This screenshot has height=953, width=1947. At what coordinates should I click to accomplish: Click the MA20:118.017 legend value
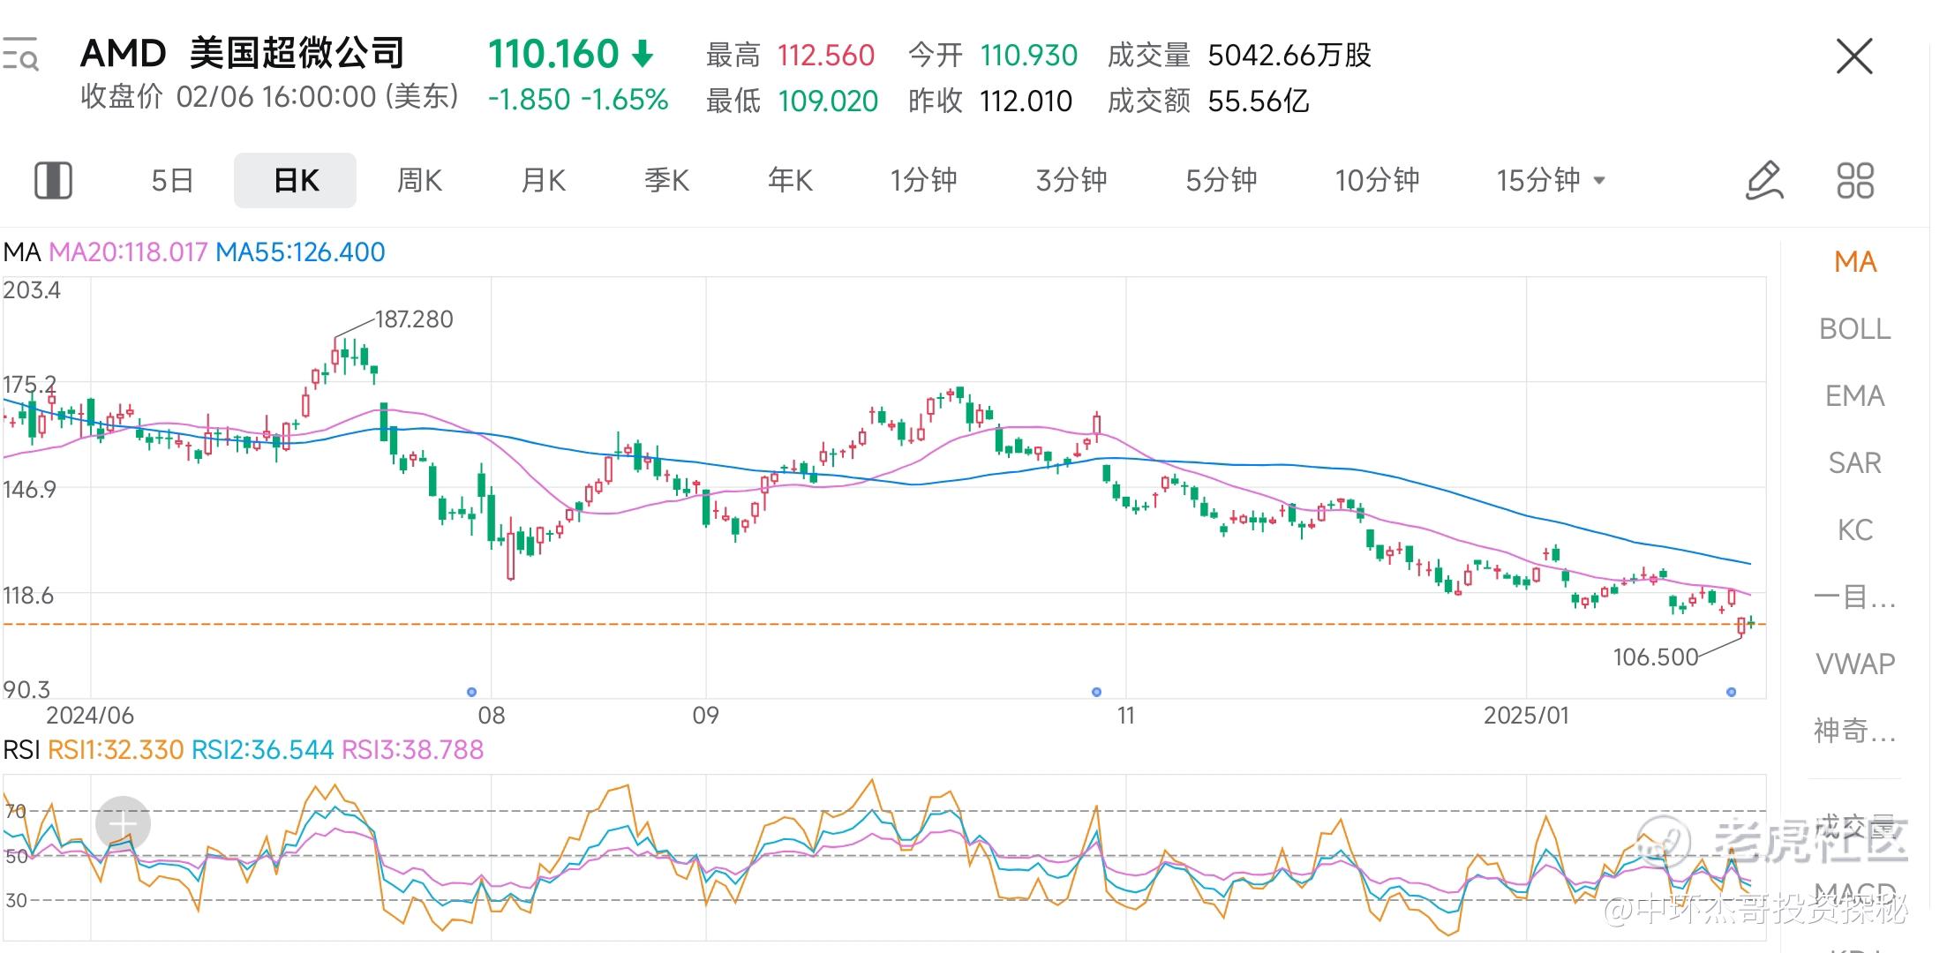pyautogui.click(x=128, y=252)
